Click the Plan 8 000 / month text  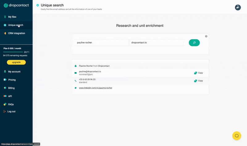pyautogui.click(x=12, y=49)
